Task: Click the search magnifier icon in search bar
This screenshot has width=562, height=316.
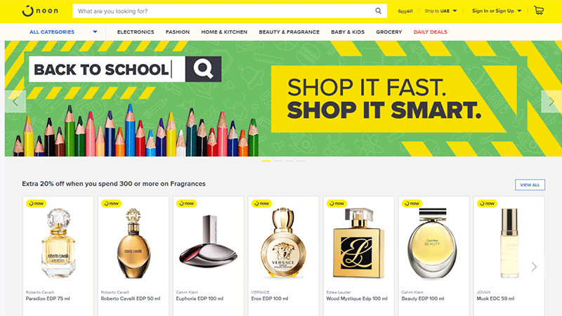Action: tap(378, 11)
